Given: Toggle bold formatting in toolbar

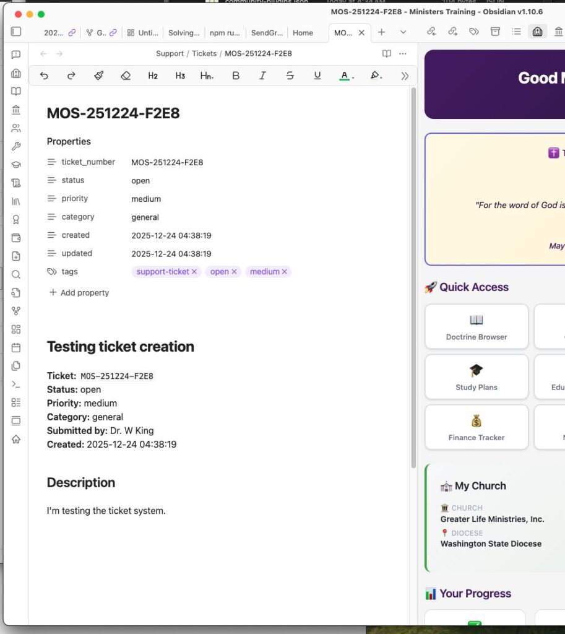Looking at the screenshot, I should tap(235, 76).
